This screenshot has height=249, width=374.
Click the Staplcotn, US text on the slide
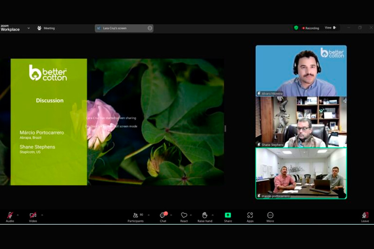(x=30, y=152)
